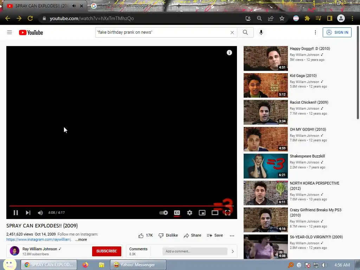The height and width of the screenshot is (270, 360).
Task: Open a new tab plus button
Action: point(179,6)
